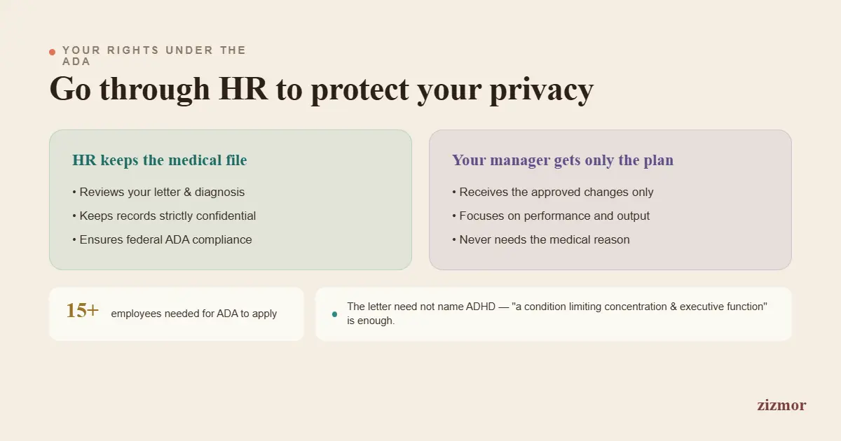Viewport: 841px width, 441px height.
Task: Click the '15+ employees' statistic card
Action: pos(177,314)
